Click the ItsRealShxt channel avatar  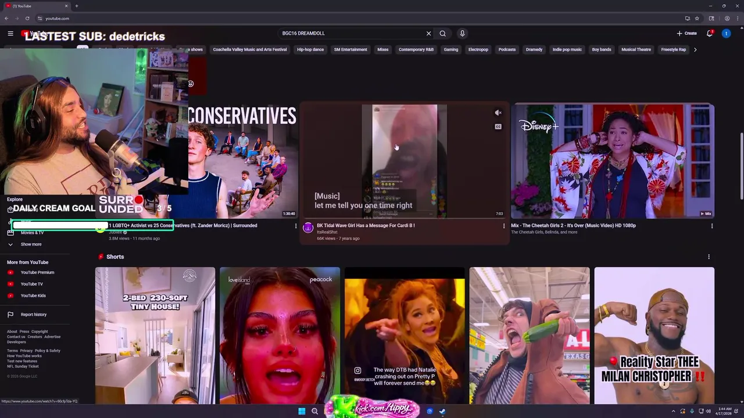coord(308,228)
